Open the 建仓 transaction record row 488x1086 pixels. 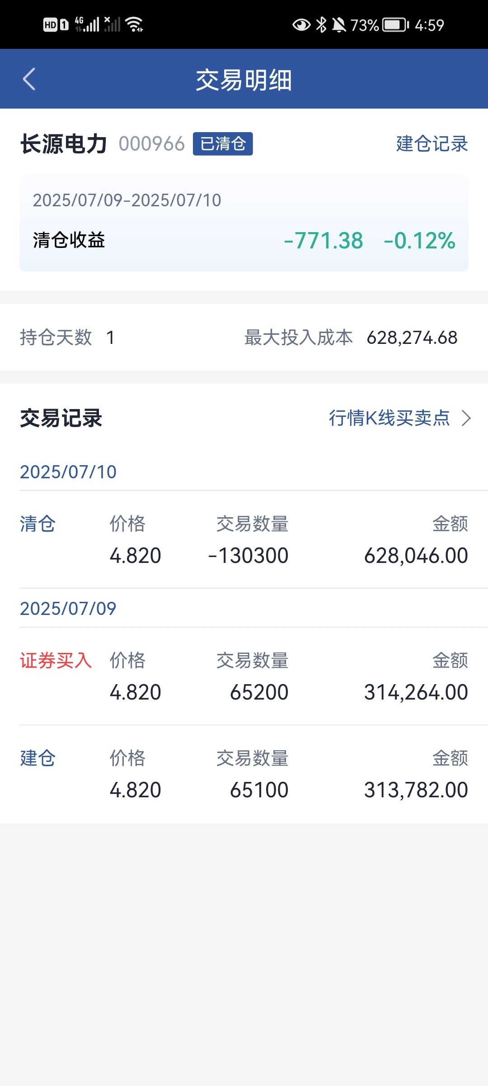tap(244, 774)
